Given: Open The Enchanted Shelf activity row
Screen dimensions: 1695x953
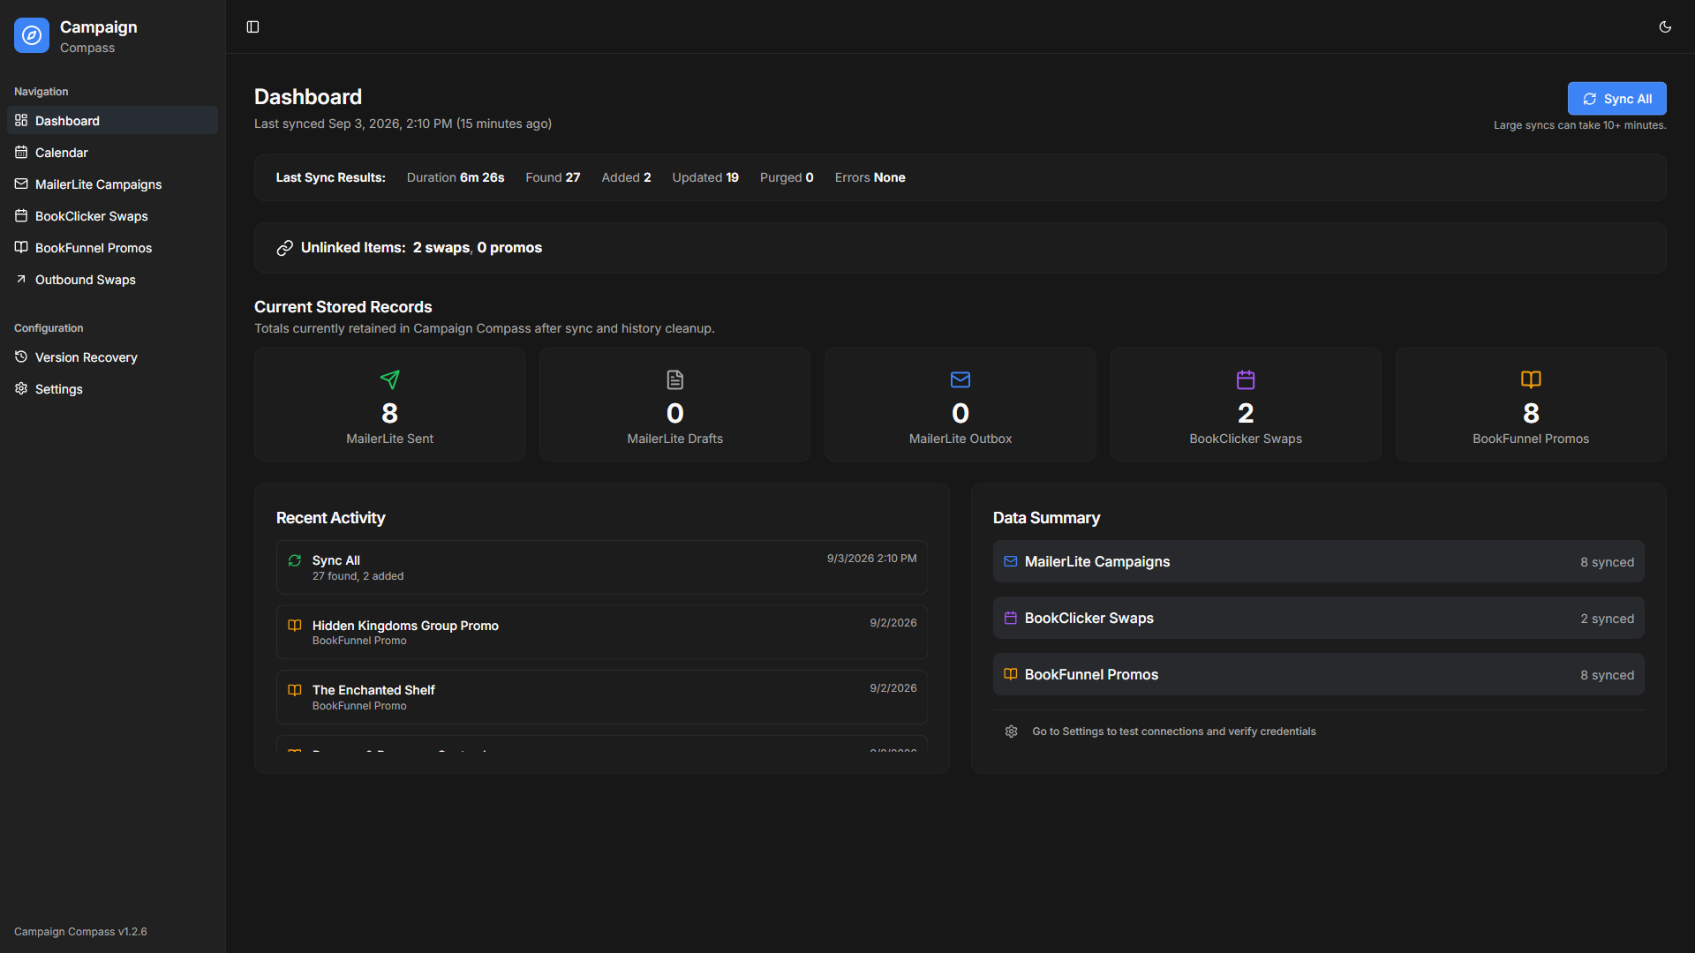Looking at the screenshot, I should click(602, 697).
